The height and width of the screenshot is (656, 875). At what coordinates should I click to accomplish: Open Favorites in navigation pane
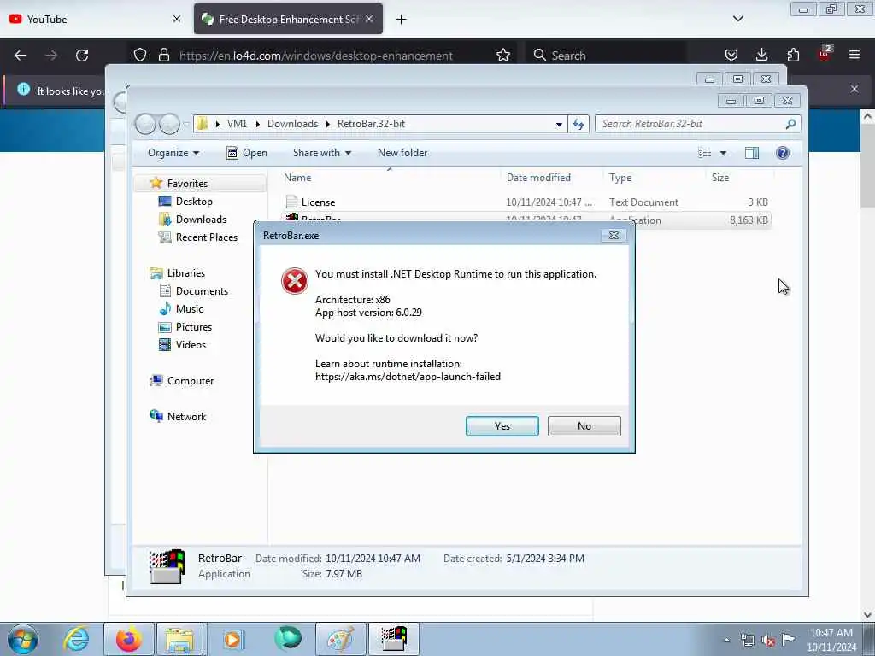(187, 184)
